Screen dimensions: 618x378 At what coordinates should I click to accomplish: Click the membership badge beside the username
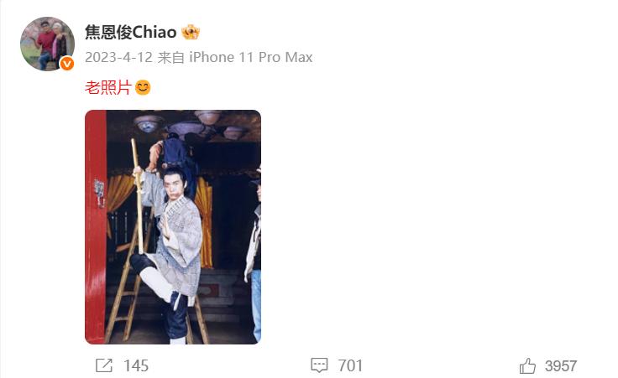coord(191,32)
